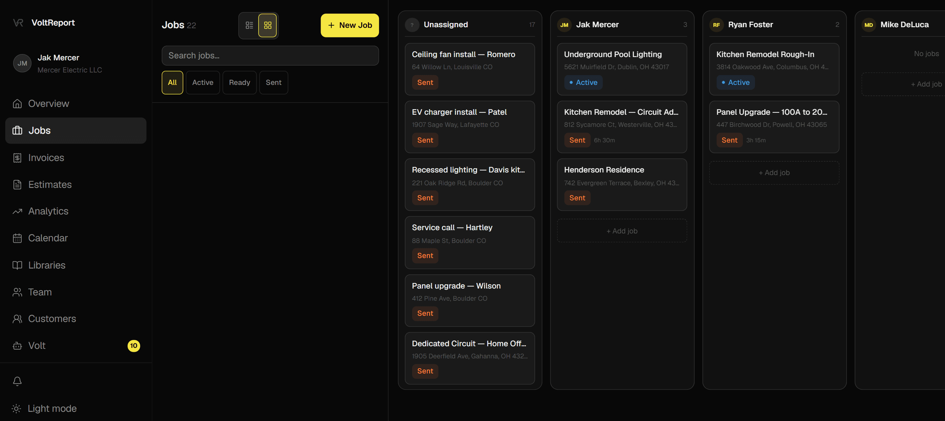
Task: Click Sent status on Henderson Residence
Action: pyautogui.click(x=577, y=198)
